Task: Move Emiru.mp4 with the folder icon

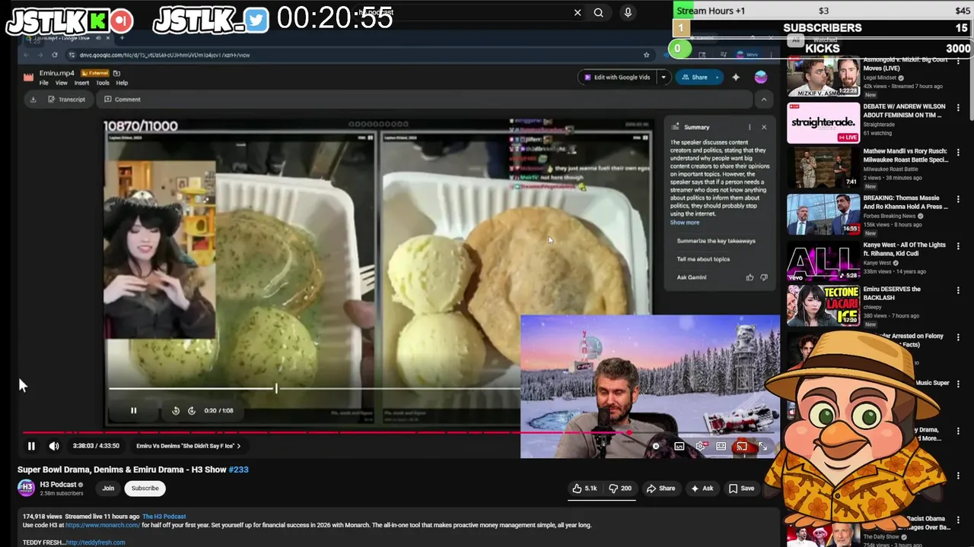Action: [116, 74]
